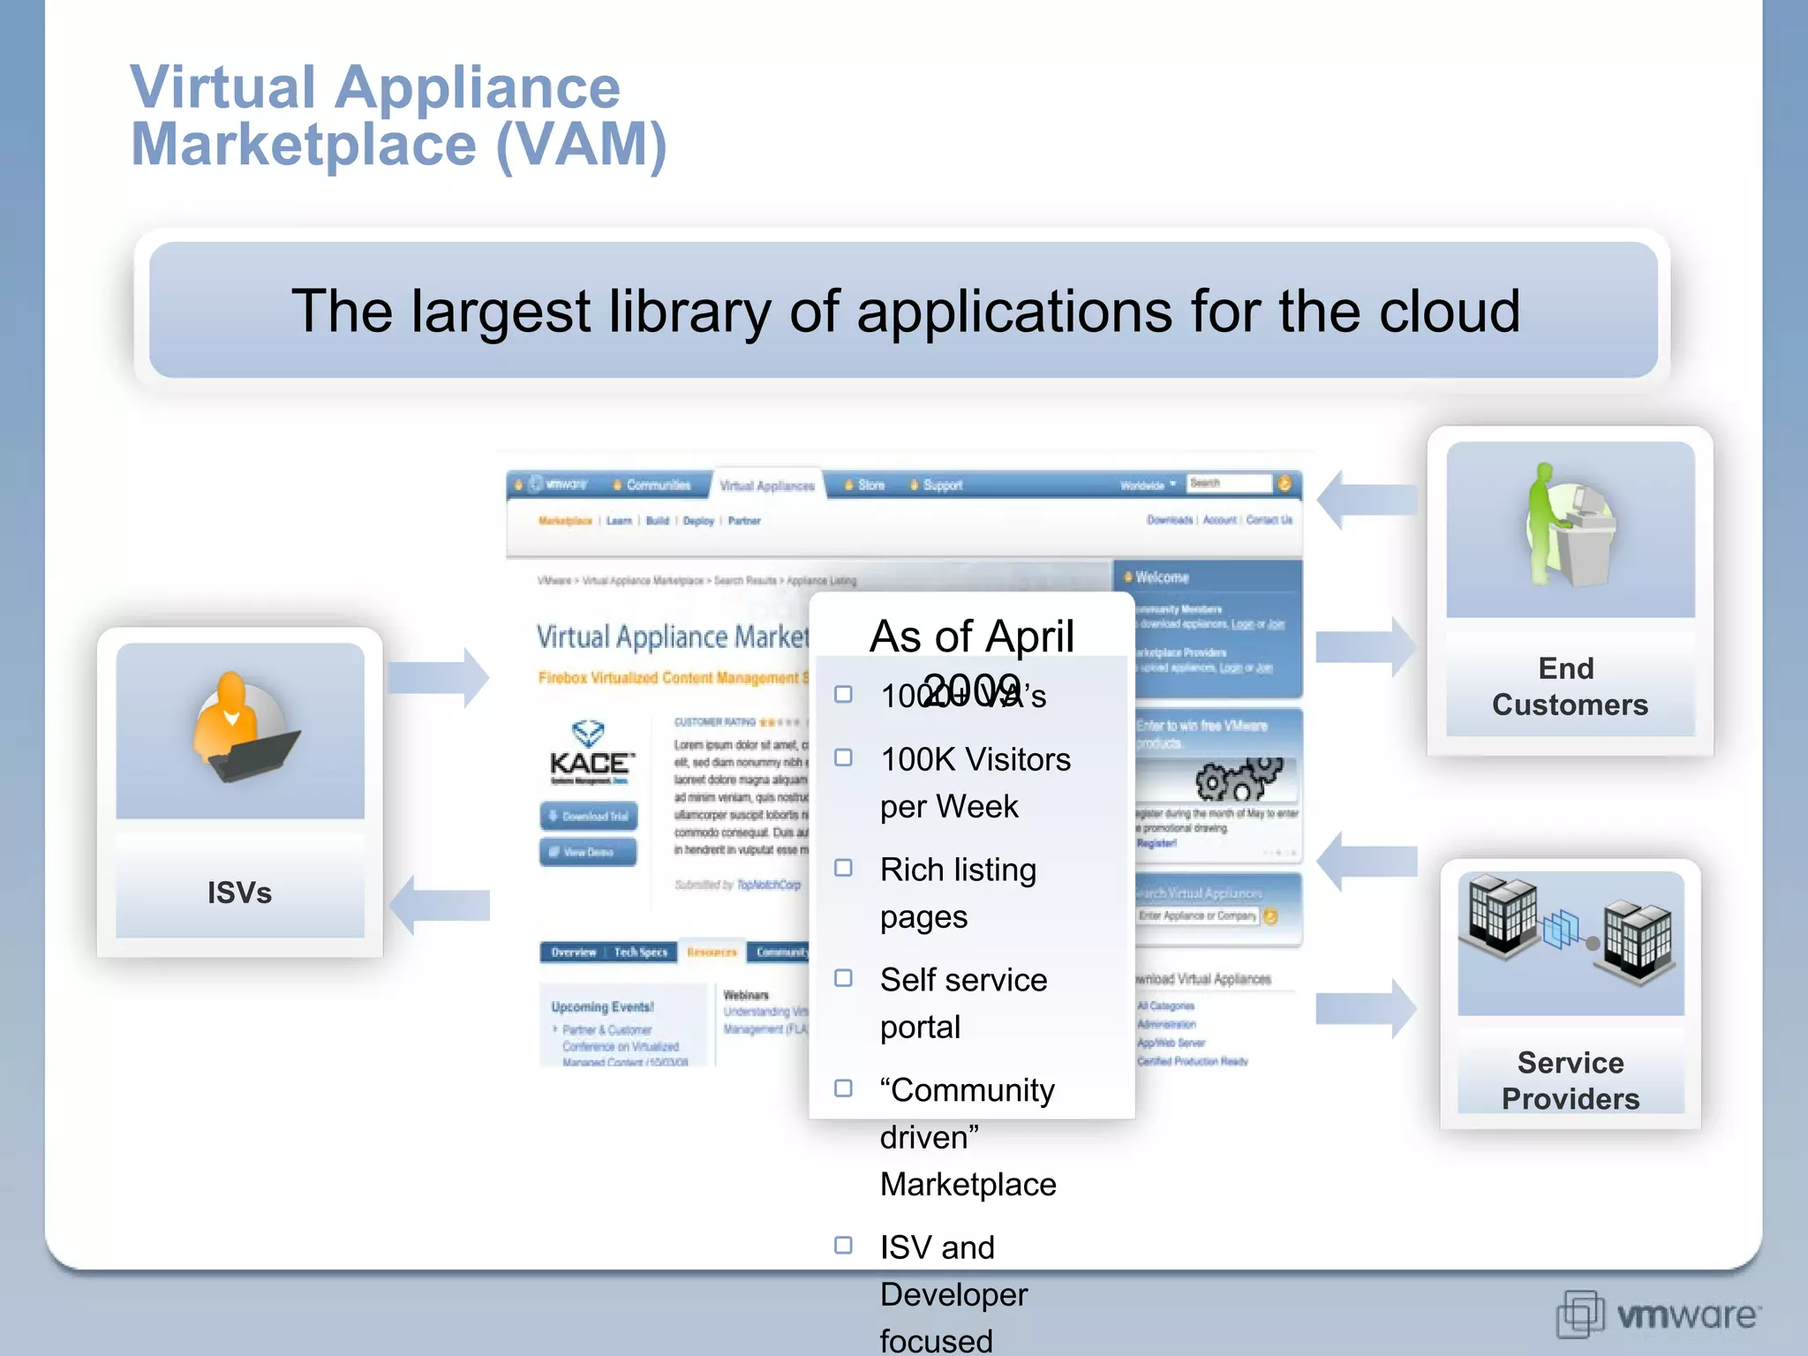
Task: Select the Learn sub-navigation link
Action: click(x=619, y=521)
